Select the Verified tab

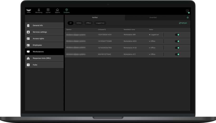tap(95, 18)
